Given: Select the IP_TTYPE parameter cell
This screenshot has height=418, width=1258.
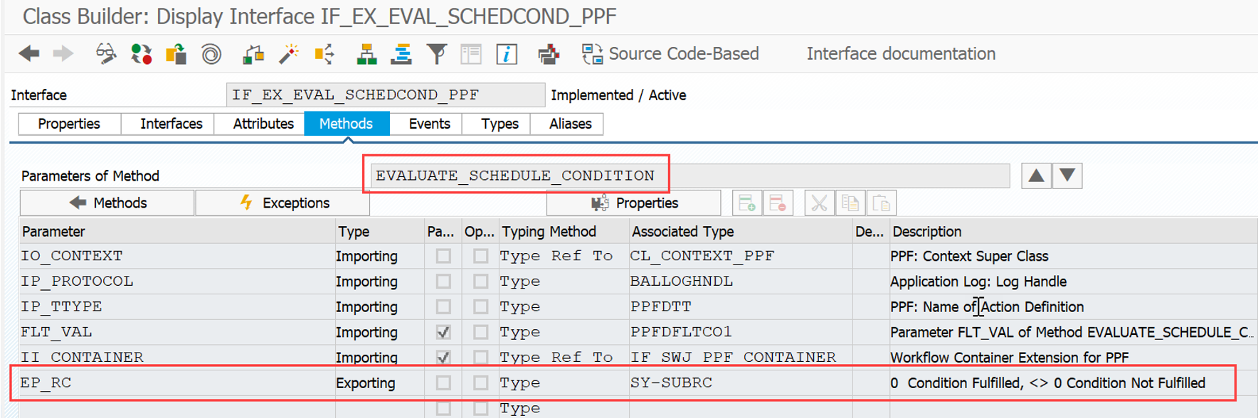Looking at the screenshot, I should (x=177, y=307).
